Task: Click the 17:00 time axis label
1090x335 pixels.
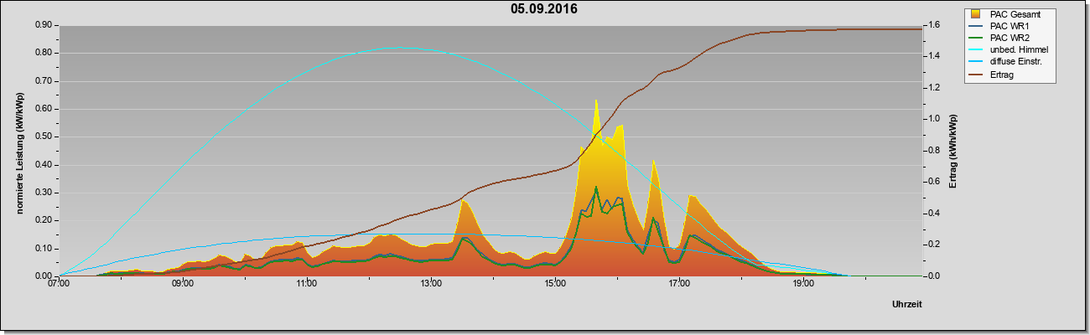Action: point(679,285)
